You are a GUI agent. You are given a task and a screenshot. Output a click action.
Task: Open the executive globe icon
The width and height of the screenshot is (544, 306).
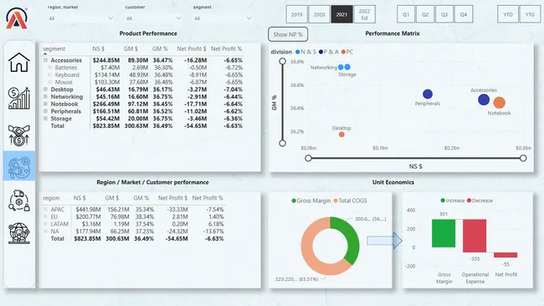coord(19,233)
